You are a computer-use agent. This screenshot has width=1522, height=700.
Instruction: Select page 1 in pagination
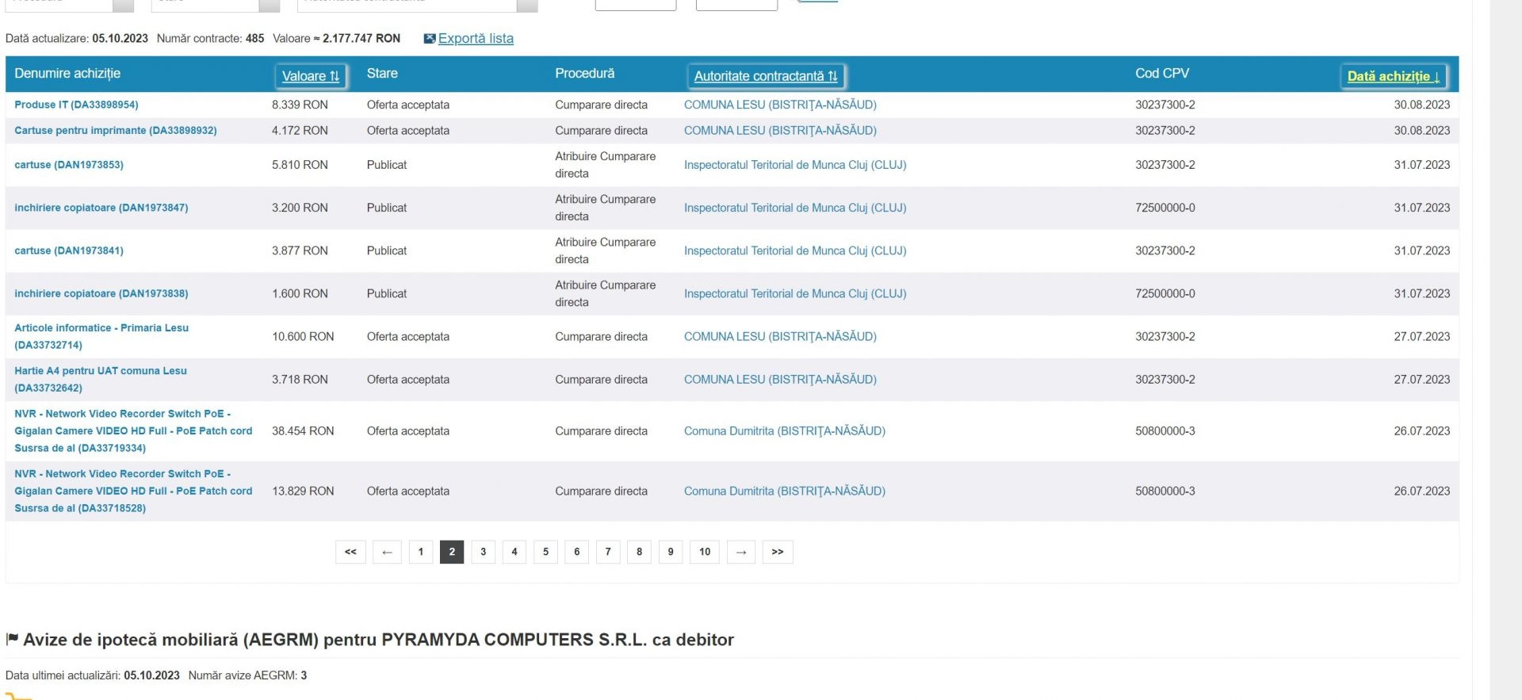click(x=420, y=552)
